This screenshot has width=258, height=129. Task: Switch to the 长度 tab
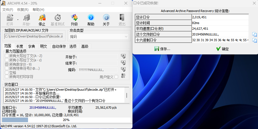[19, 46]
